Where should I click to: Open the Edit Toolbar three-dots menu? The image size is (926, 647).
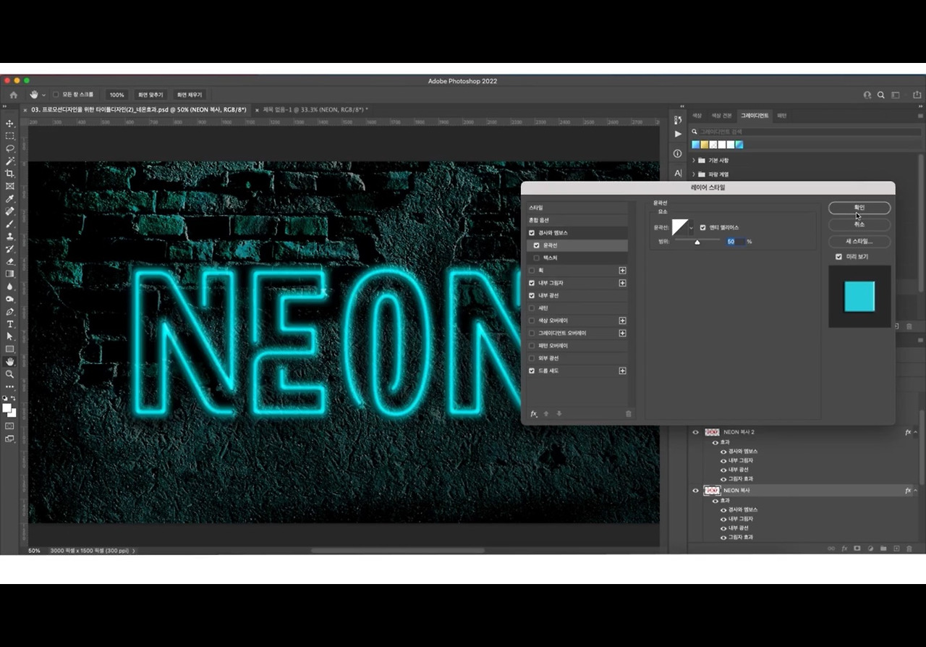(10, 387)
